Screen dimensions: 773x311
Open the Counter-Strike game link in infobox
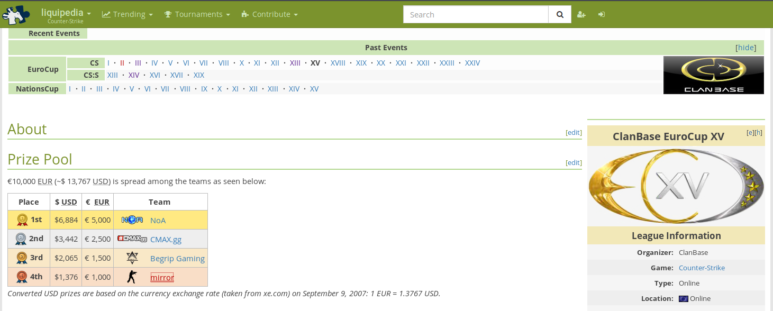[x=702, y=268]
